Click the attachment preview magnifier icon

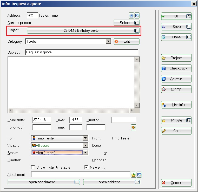coord(139,175)
